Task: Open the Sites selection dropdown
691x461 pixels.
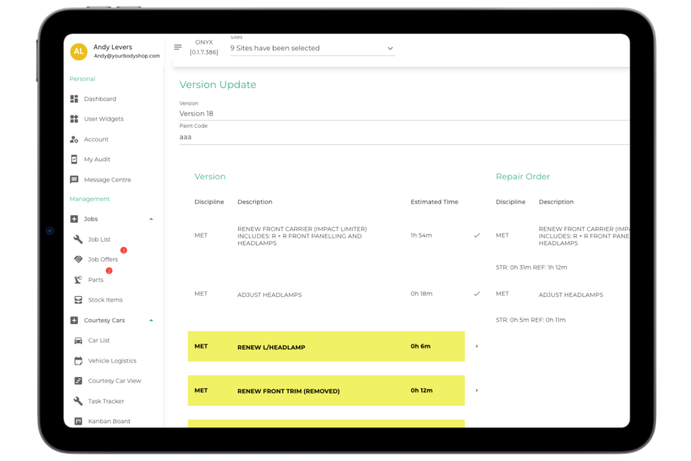Action: click(x=312, y=48)
